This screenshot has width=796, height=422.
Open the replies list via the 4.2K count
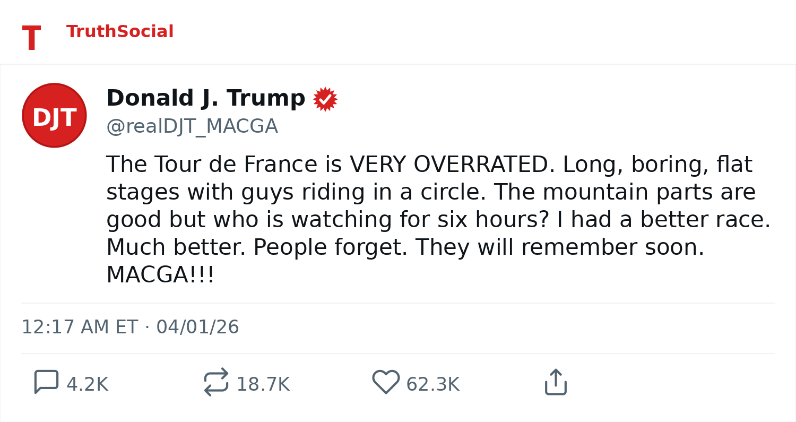(86, 383)
